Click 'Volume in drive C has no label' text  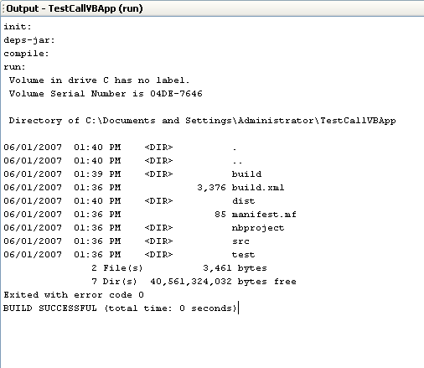coord(99,80)
